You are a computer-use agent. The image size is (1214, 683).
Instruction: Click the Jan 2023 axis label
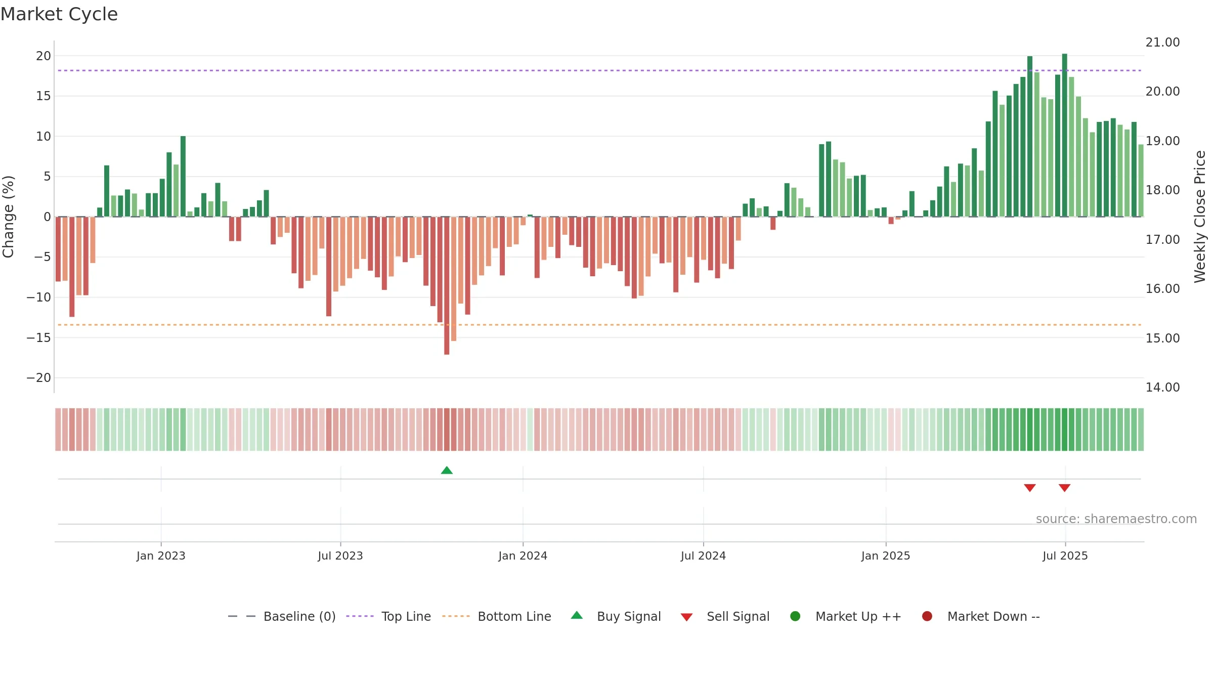tap(161, 556)
